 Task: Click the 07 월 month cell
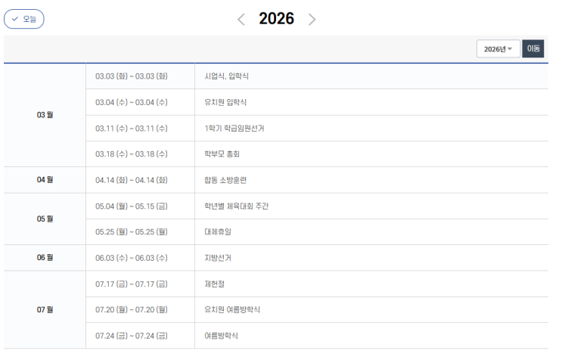(x=45, y=309)
